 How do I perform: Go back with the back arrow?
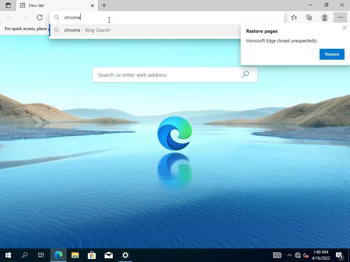(10, 17)
